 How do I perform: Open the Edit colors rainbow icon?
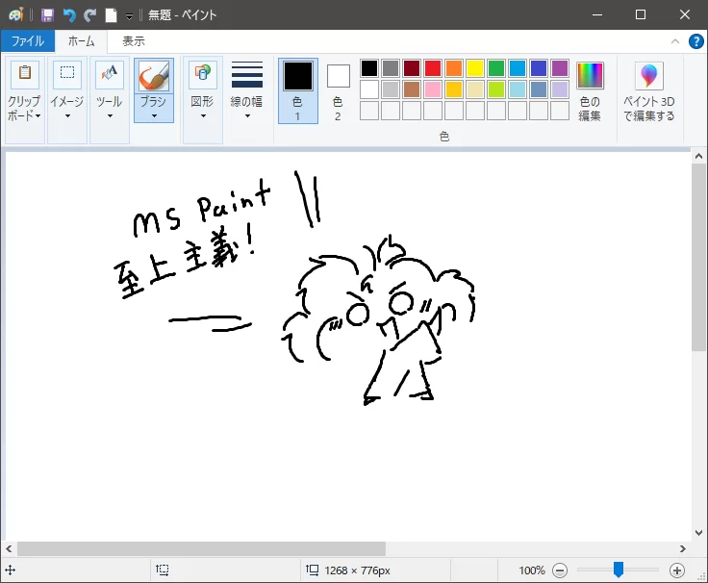pos(590,76)
